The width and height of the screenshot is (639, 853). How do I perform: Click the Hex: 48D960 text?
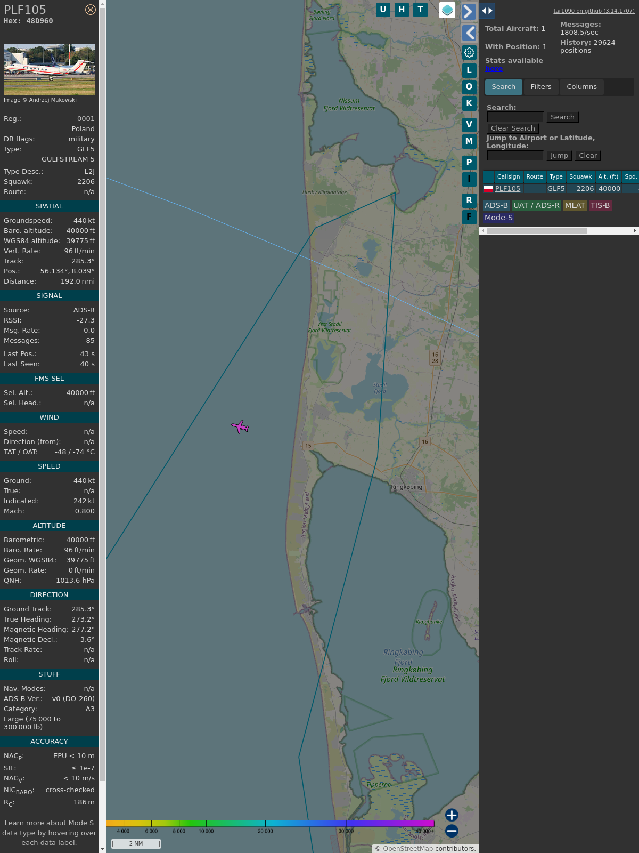28,21
